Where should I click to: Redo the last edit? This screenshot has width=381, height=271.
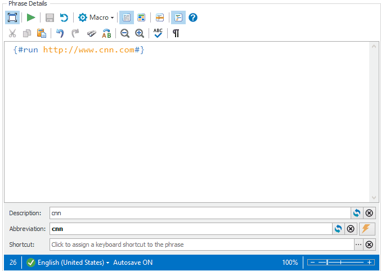[x=75, y=33]
